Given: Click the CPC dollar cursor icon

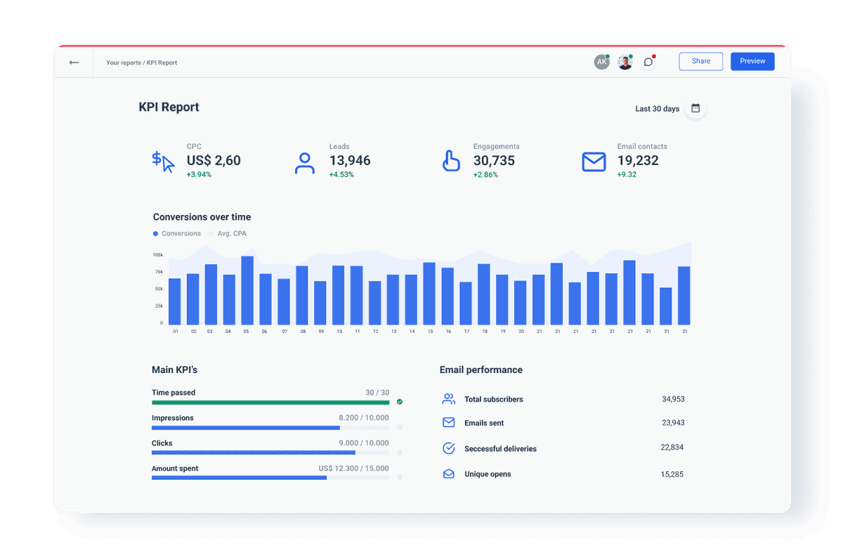Looking at the screenshot, I should (162, 162).
